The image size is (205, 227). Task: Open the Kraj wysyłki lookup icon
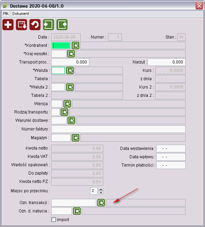pos(71,54)
